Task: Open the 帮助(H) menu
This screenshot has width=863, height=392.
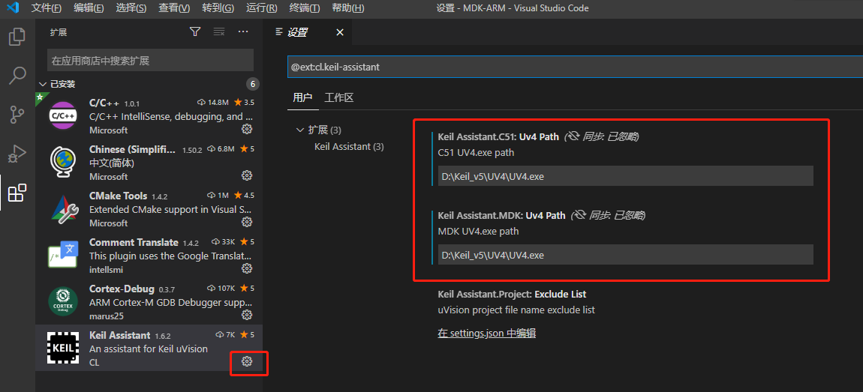Action: (x=348, y=8)
